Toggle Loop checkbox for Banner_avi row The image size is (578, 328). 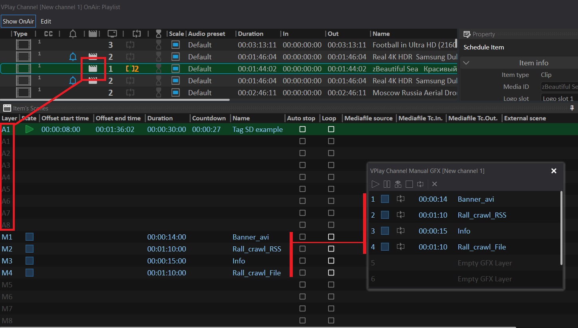coord(331,237)
